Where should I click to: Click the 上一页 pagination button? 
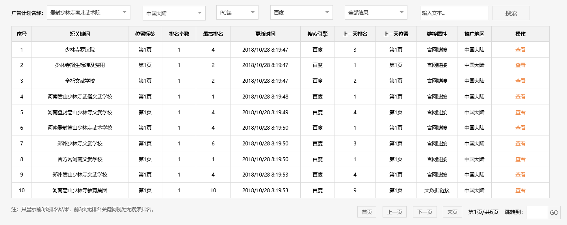[x=394, y=212]
